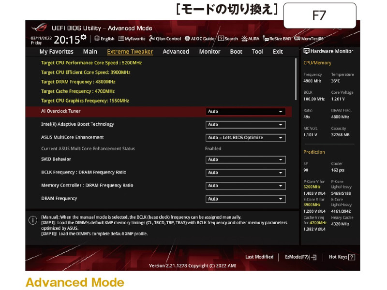This screenshot has height=290, width=387.
Task: Click the 4900 MHz frequency value
Action: pos(312,81)
